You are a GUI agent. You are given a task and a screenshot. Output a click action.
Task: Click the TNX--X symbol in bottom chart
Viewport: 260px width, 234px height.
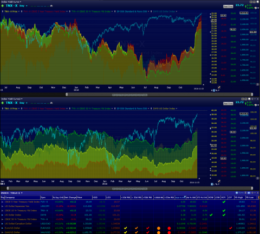pos(12,103)
